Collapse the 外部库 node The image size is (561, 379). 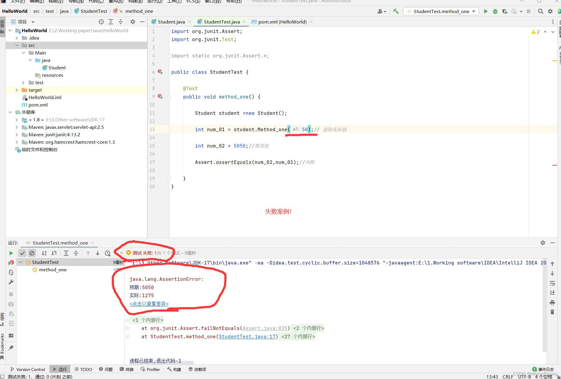point(10,112)
